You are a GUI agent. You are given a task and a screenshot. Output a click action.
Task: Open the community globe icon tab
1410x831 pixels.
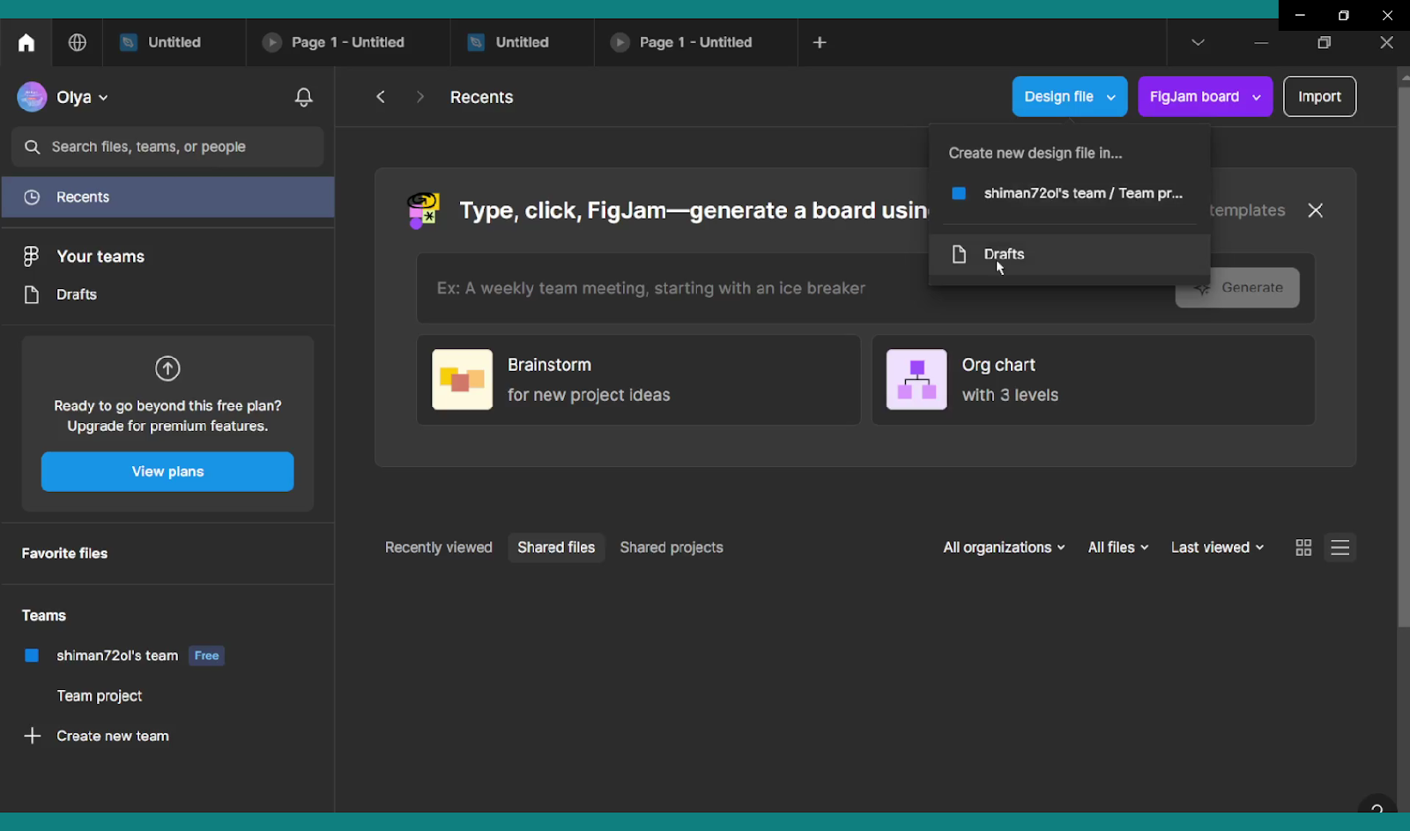[x=78, y=42]
